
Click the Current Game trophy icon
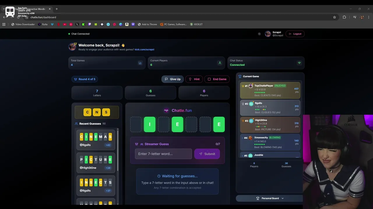pyautogui.click(x=240, y=76)
